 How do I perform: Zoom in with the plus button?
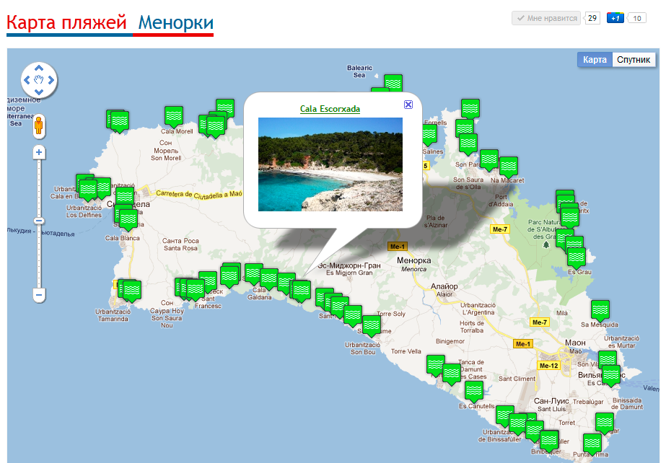[x=39, y=152]
